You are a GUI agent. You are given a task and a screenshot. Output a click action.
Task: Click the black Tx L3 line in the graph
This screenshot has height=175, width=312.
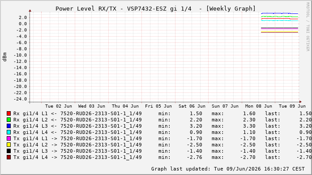(x=280, y=28)
